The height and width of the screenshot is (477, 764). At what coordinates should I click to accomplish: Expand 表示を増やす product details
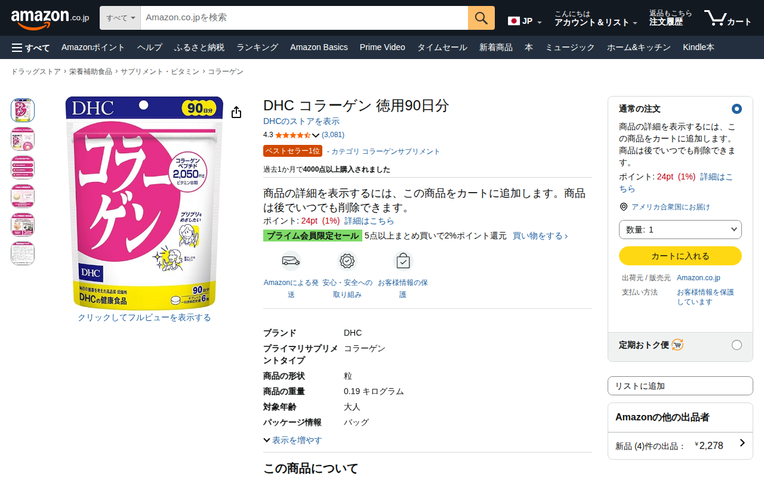[x=292, y=440]
